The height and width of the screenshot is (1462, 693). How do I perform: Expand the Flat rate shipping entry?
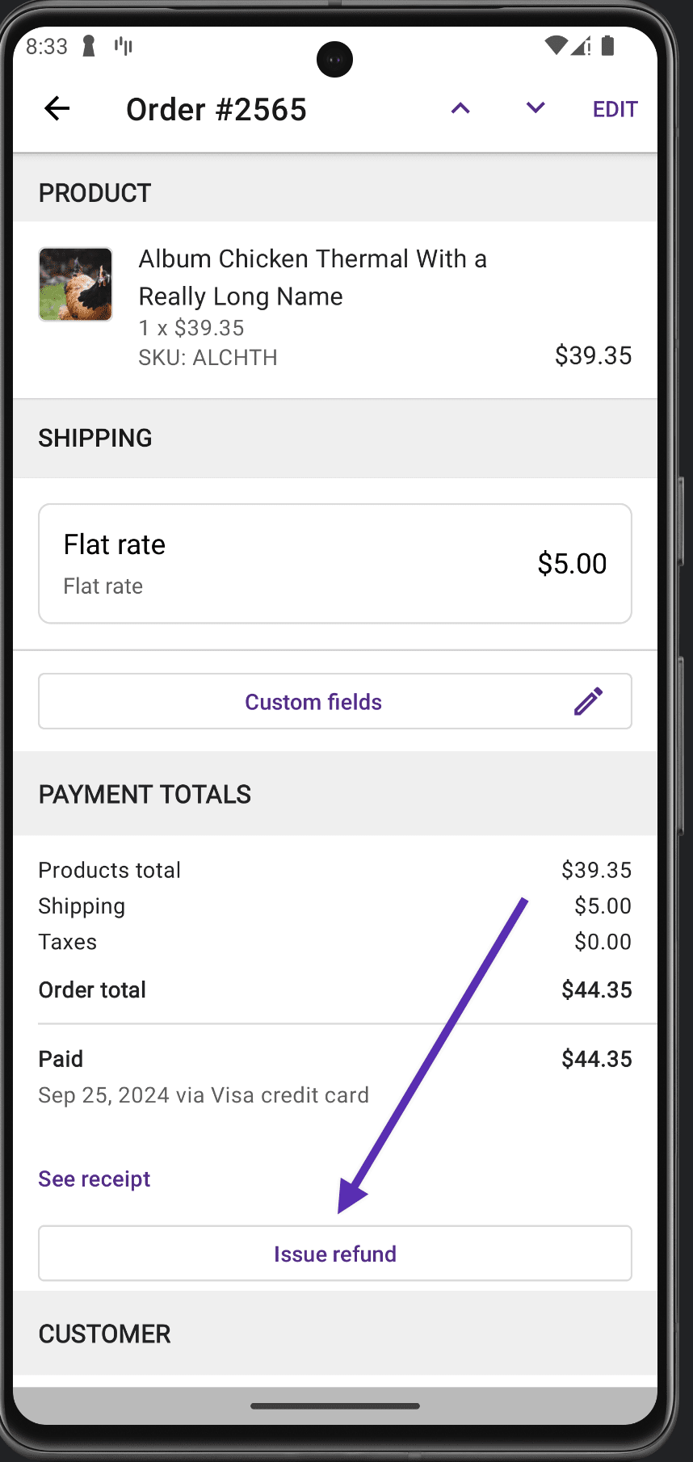(x=334, y=563)
